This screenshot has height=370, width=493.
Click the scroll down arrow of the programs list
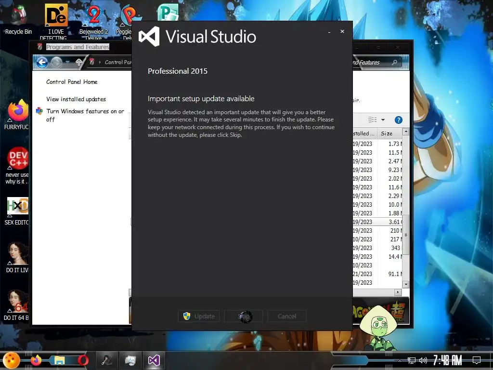pos(406,284)
